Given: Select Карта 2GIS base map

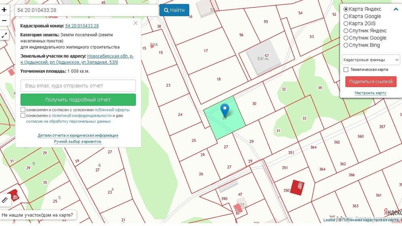Looking at the screenshot, I should [x=346, y=23].
